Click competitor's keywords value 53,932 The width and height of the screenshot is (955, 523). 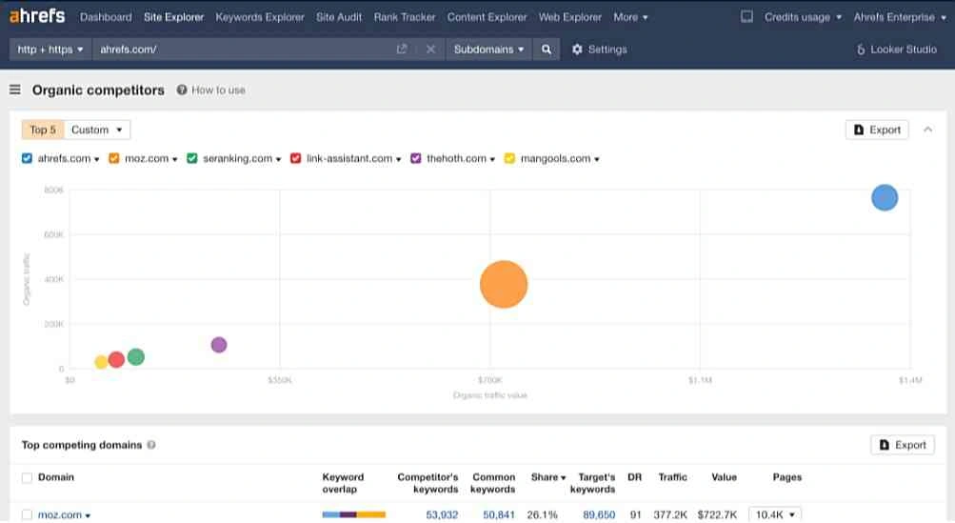(442, 515)
